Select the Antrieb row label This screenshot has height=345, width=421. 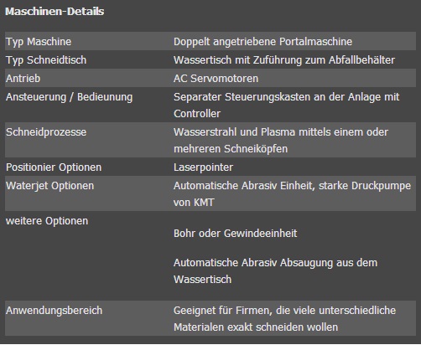pos(23,79)
